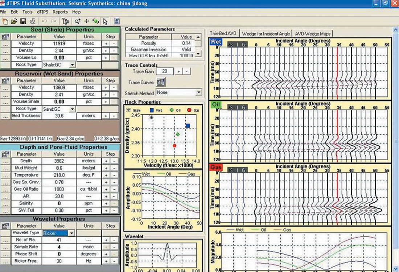This screenshot has height=272, width=399.
Task: Open the Reports menu
Action: click(x=60, y=12)
